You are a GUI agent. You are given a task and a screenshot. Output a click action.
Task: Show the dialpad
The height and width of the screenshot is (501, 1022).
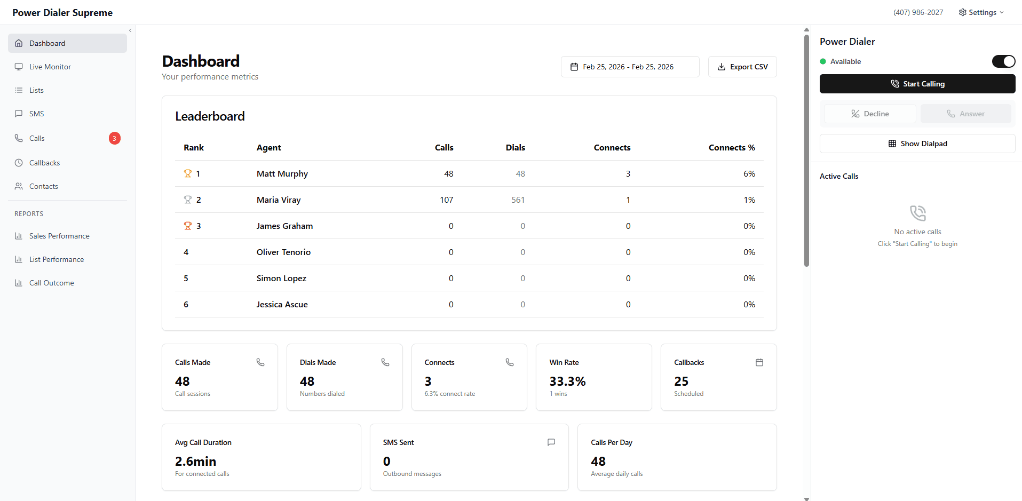917,144
